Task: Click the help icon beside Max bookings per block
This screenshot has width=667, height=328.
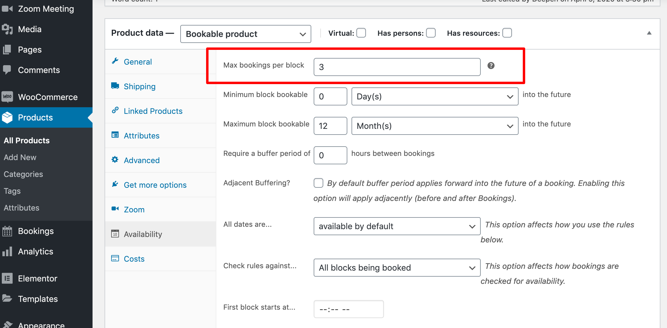Action: click(x=491, y=65)
